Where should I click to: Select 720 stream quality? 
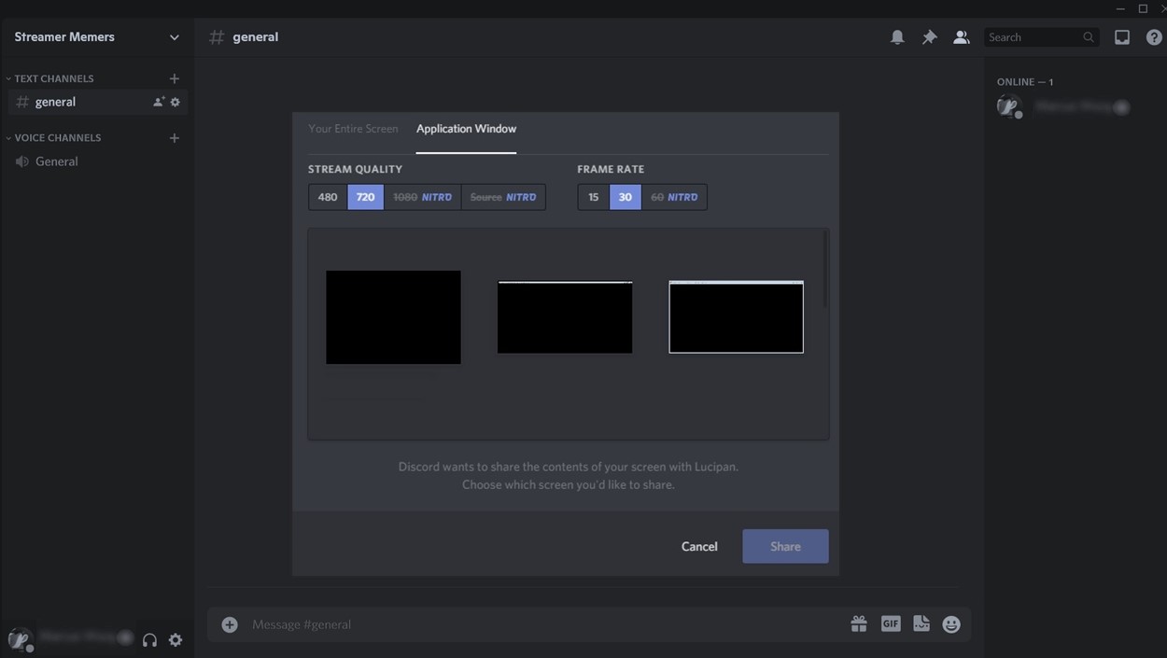[365, 197]
